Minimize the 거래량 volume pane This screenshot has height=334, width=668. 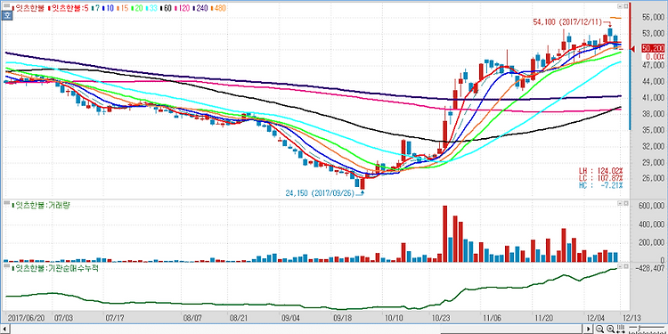(620, 204)
